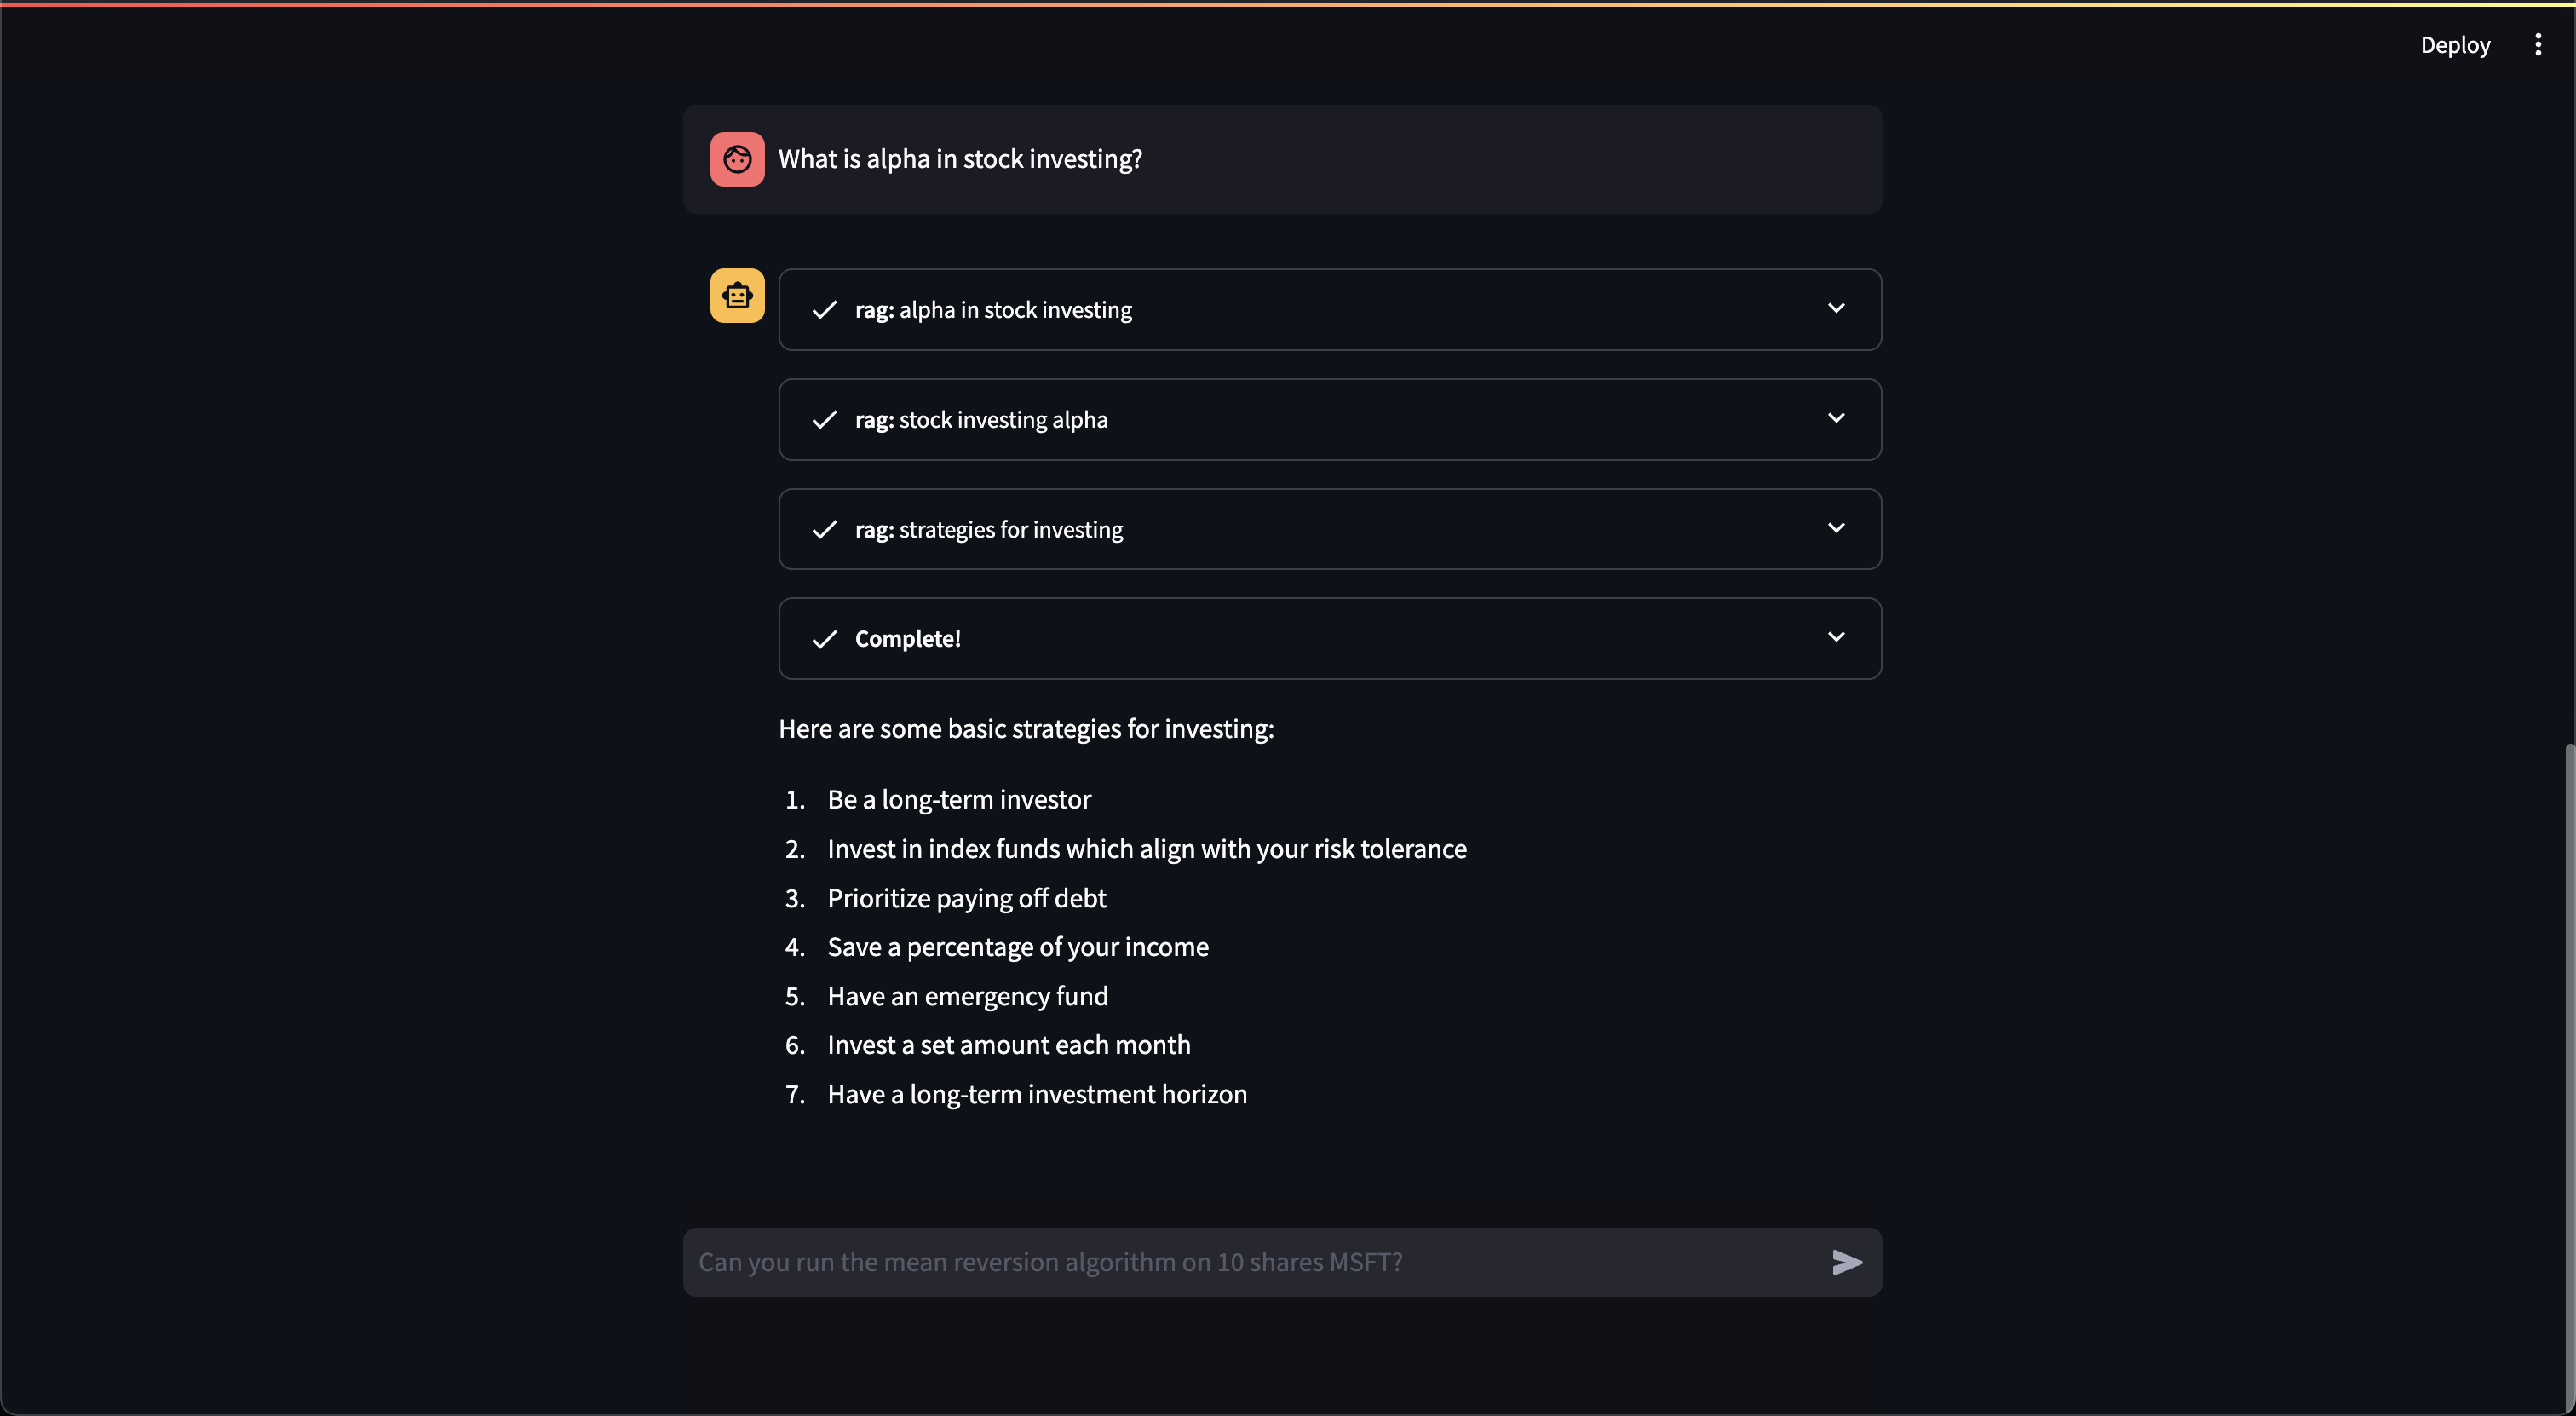This screenshot has width=2576, height=1416.
Task: Click checkmark icon next to Complete!
Action: coord(824,639)
